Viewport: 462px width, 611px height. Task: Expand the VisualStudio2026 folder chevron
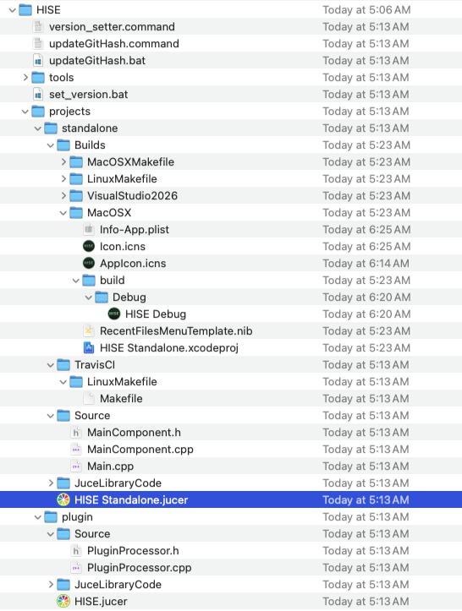click(63, 195)
